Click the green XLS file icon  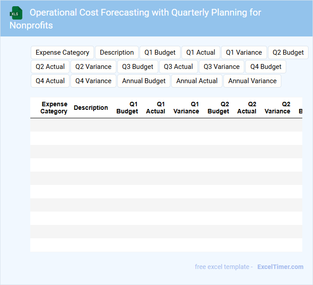(16, 13)
